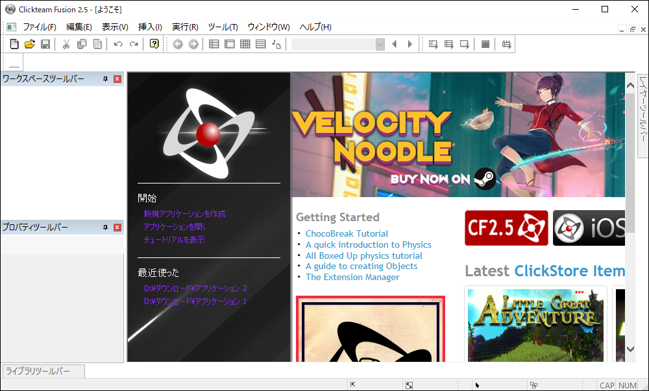Click the Save floppy disk icon
Viewport: 649px width, 391px height.
pos(45,44)
